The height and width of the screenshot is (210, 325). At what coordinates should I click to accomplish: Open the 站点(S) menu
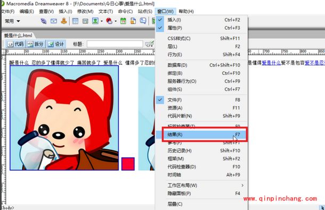click(145, 11)
